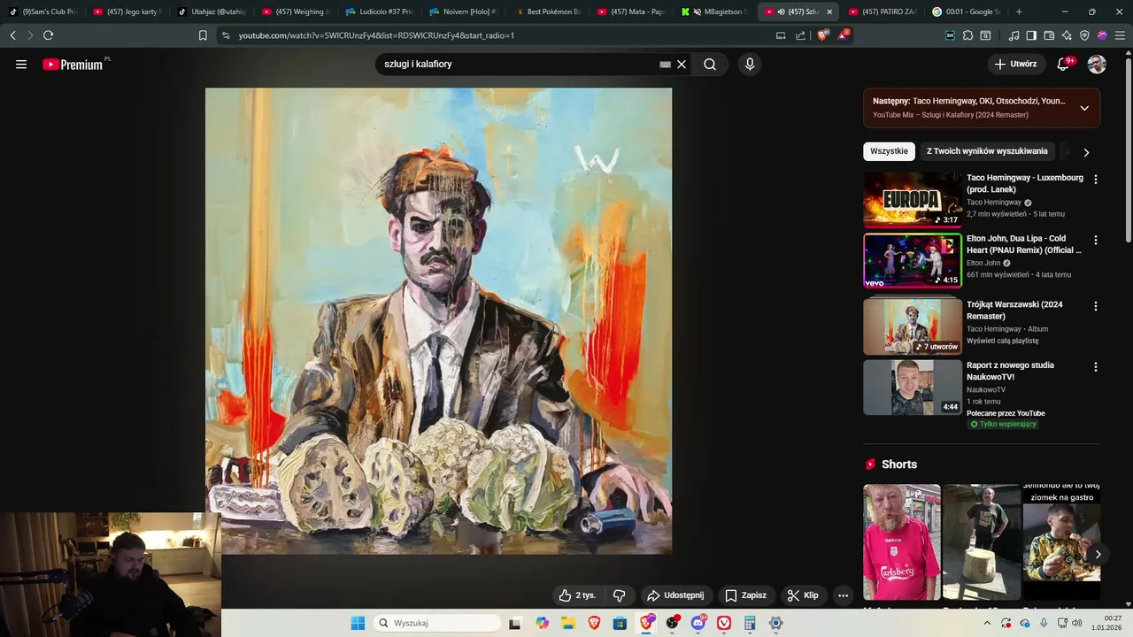Go back in browser

(x=12, y=35)
